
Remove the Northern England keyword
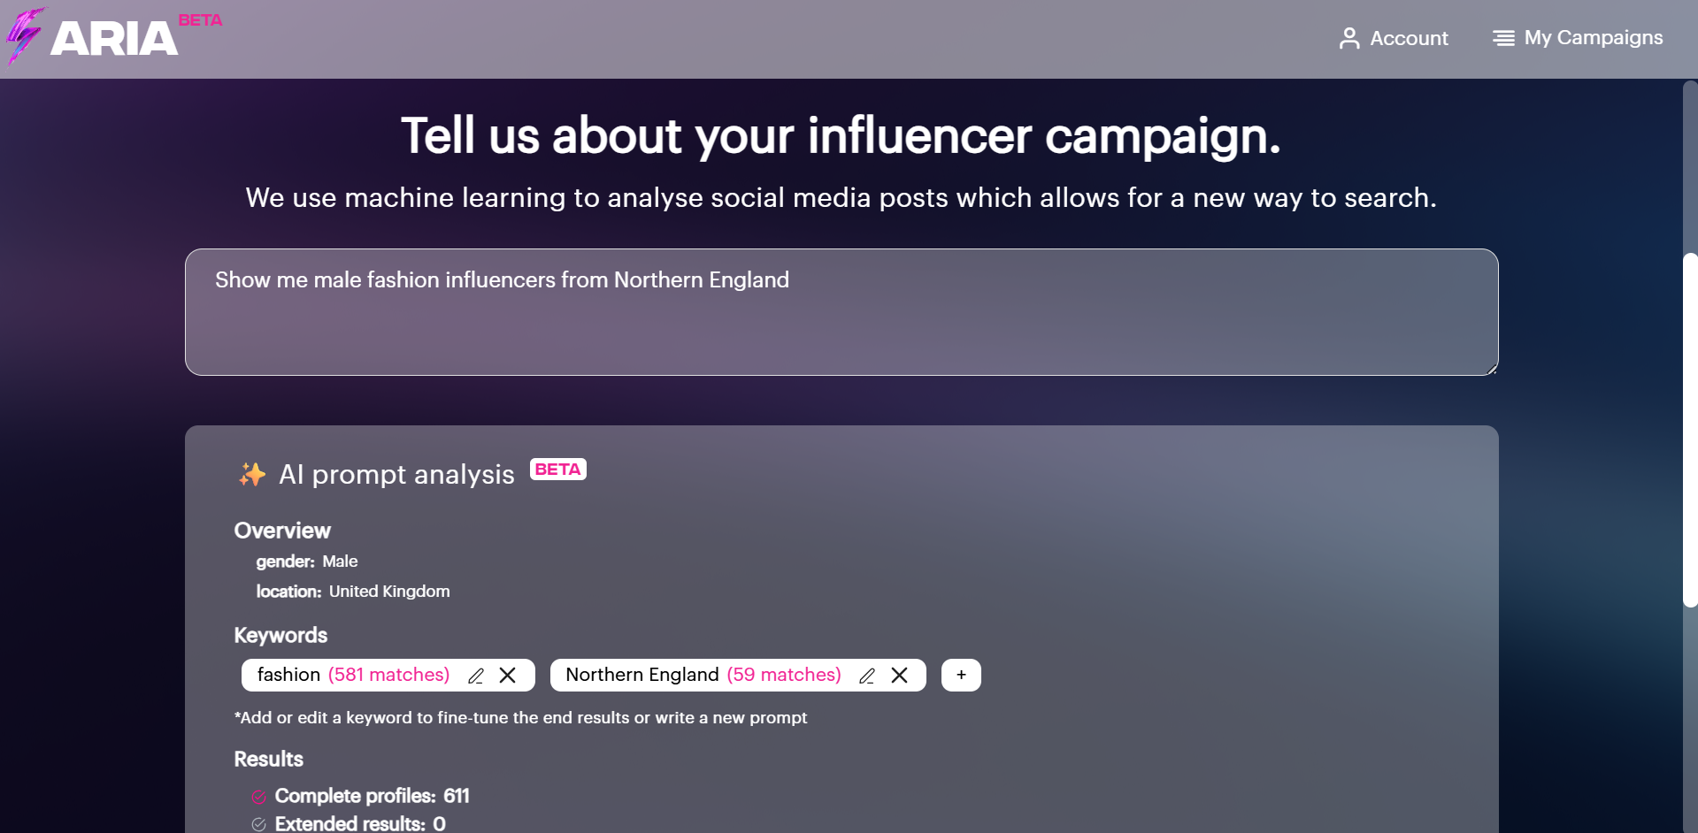(x=900, y=676)
